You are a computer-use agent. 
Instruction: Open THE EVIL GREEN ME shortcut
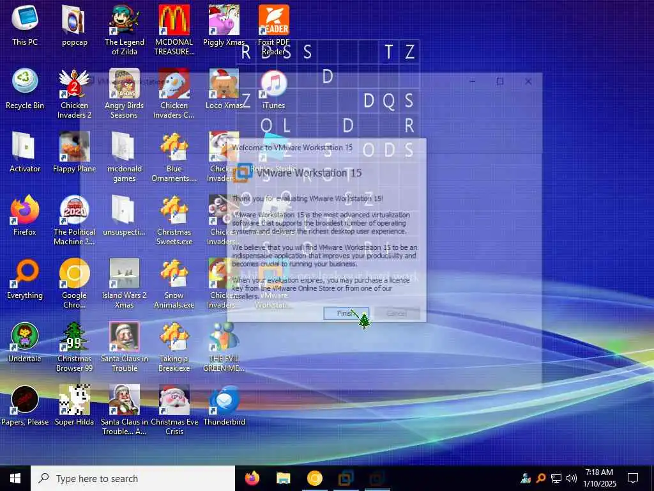tap(224, 347)
